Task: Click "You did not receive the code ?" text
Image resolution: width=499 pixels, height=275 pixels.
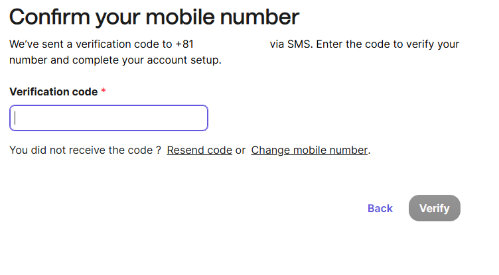Action: (x=85, y=150)
